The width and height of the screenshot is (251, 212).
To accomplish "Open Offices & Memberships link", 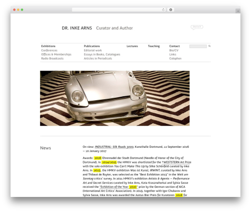I will coord(56,54).
